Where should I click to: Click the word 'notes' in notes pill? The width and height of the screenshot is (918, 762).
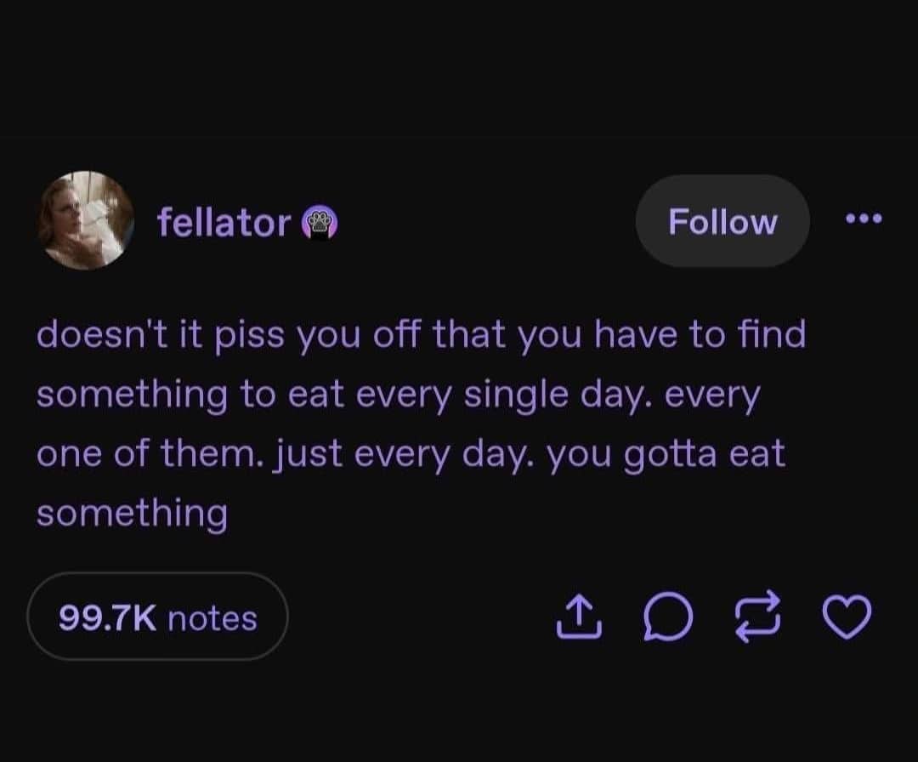point(212,617)
